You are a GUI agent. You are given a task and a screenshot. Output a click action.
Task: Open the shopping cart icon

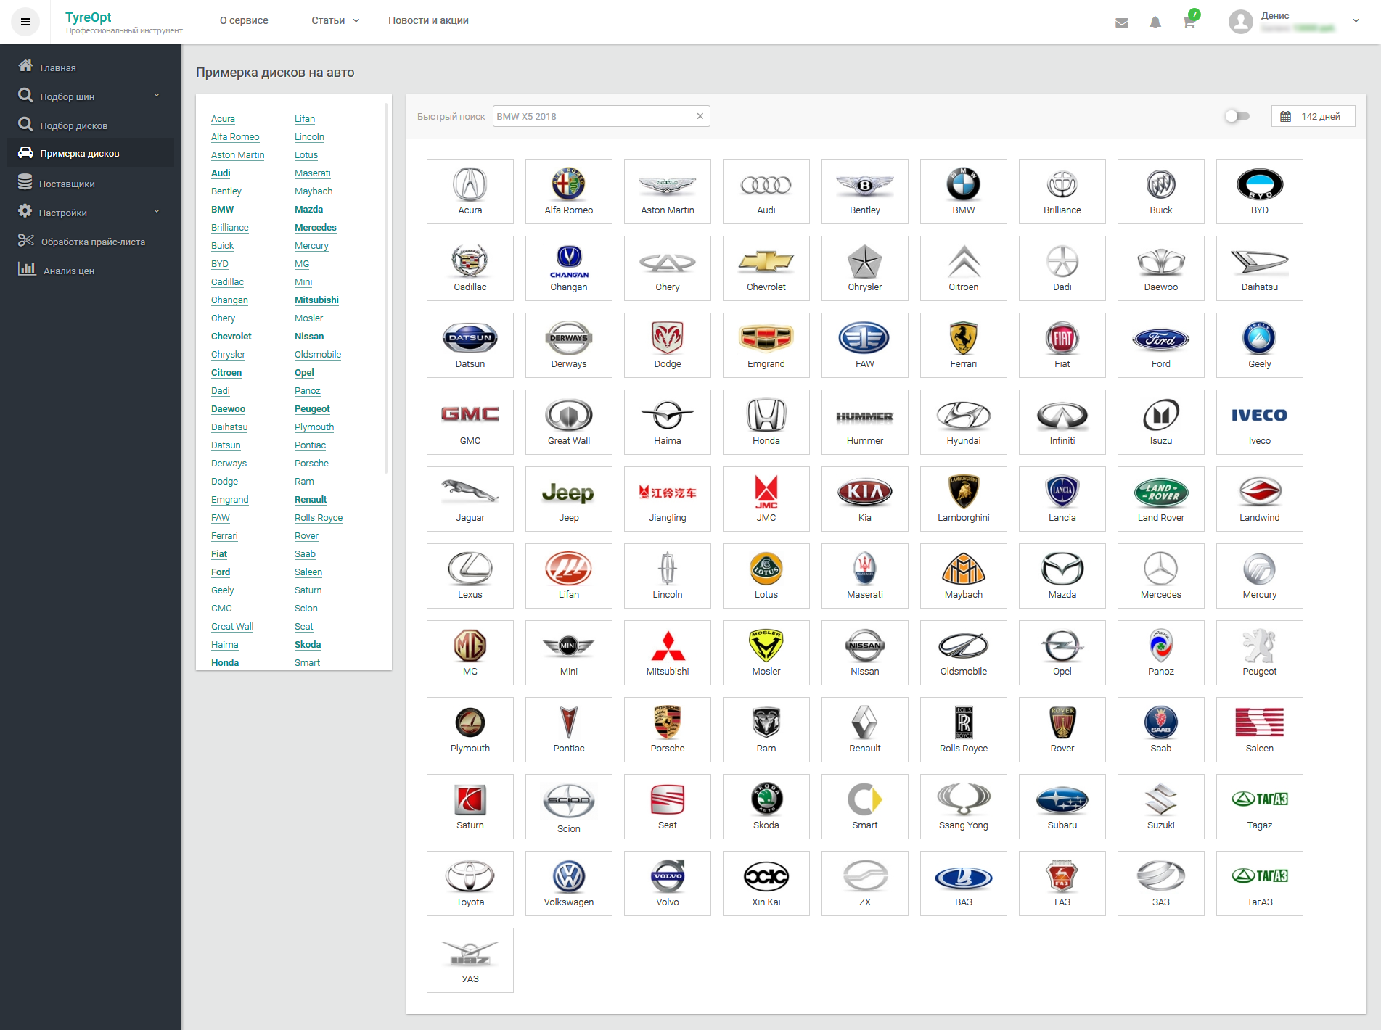(1189, 22)
